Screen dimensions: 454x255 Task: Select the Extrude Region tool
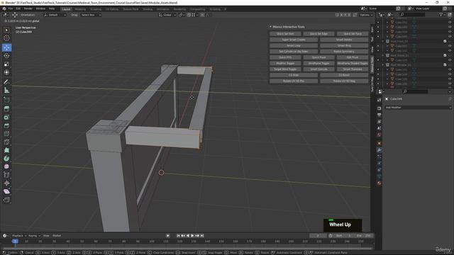click(6, 108)
